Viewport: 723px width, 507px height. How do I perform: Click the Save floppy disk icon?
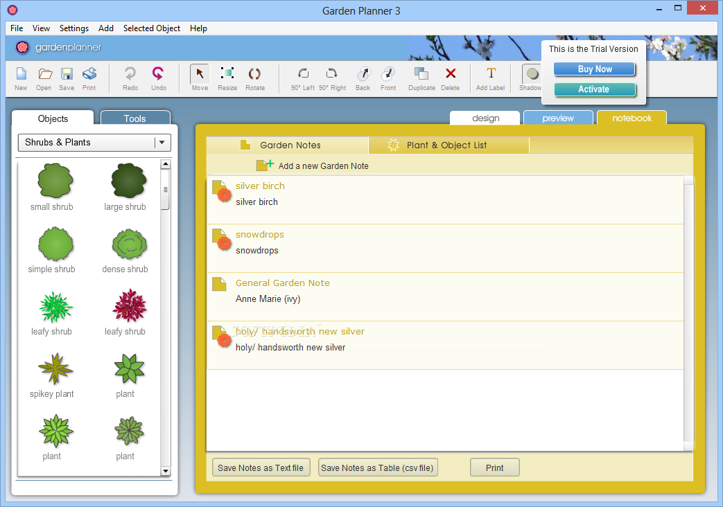[x=67, y=73]
